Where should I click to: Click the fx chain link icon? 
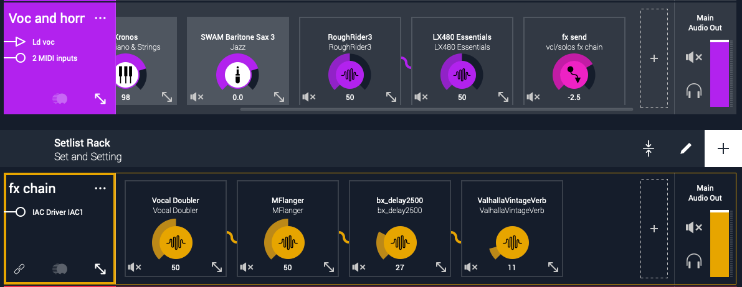19,269
